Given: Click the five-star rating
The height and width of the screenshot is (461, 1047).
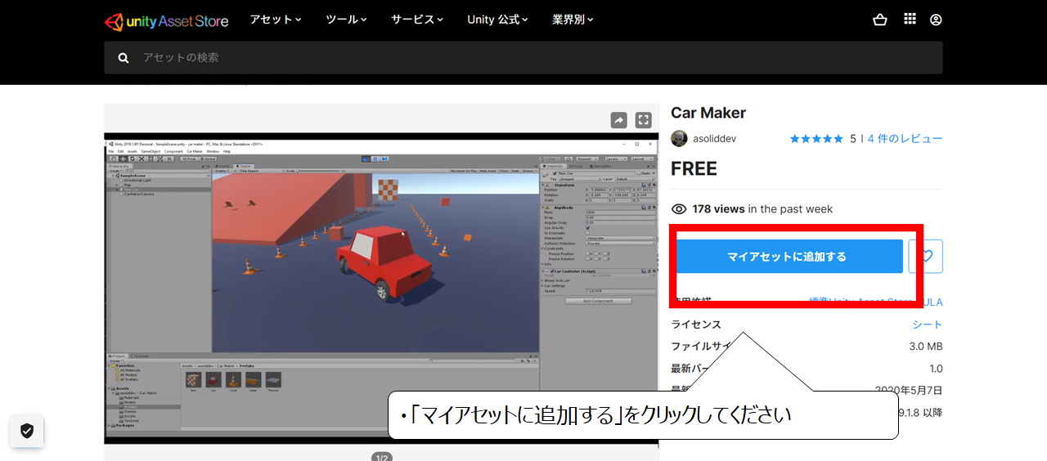Looking at the screenshot, I should pyautogui.click(x=816, y=139).
